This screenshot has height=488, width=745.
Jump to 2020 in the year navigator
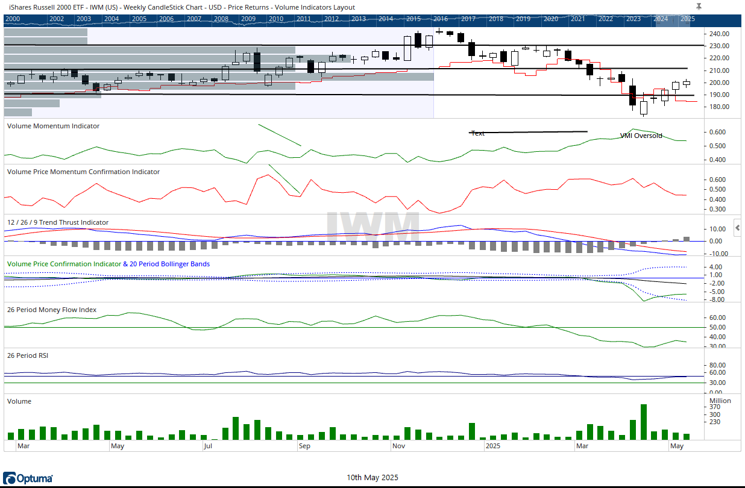click(550, 19)
